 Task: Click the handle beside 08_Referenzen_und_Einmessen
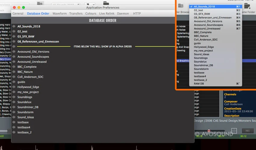14,42
